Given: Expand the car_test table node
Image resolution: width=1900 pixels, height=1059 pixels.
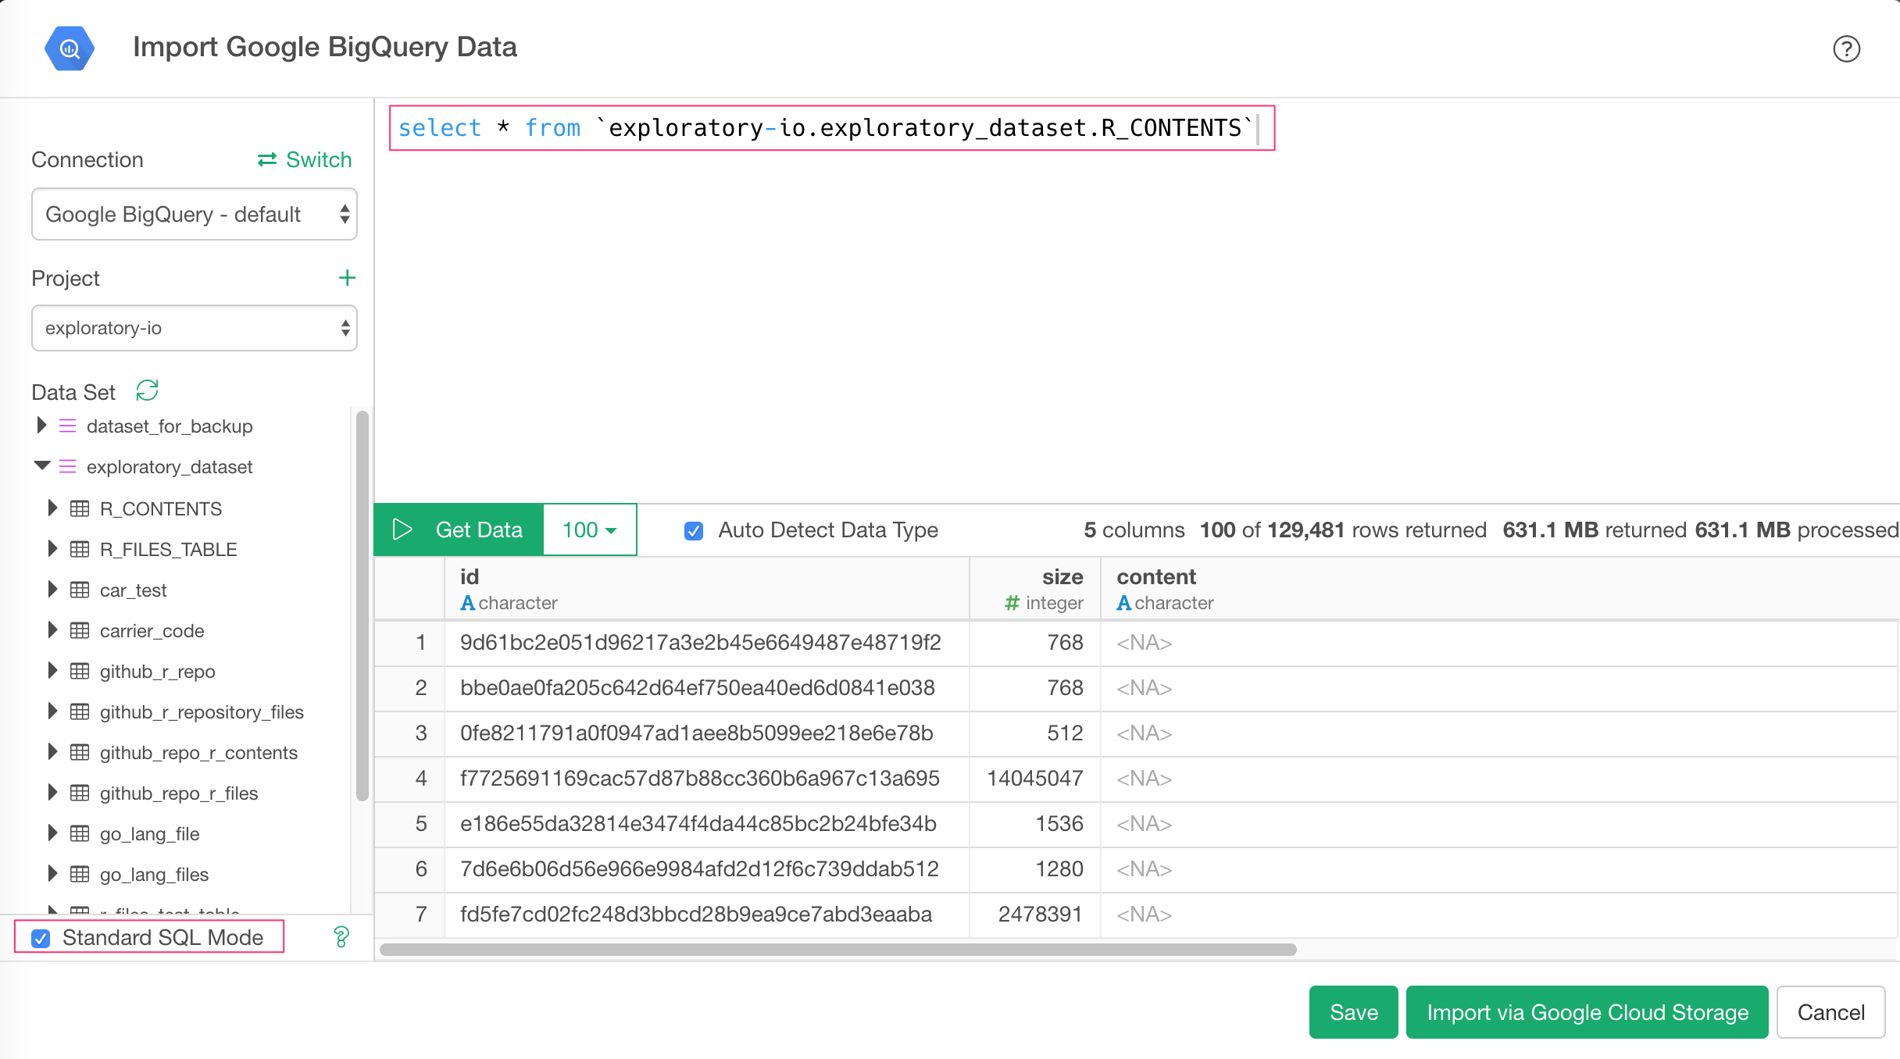Looking at the screenshot, I should pyautogui.click(x=52, y=589).
